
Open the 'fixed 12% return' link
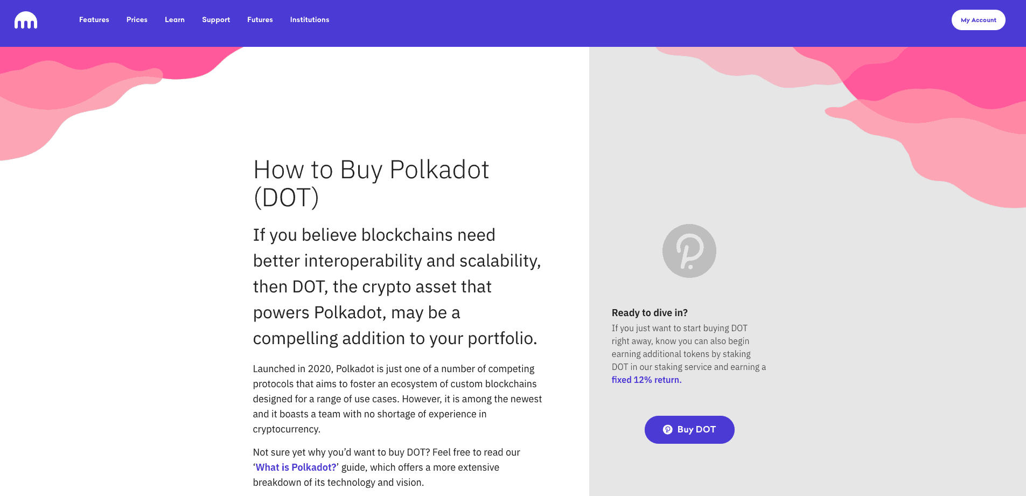pyautogui.click(x=646, y=380)
